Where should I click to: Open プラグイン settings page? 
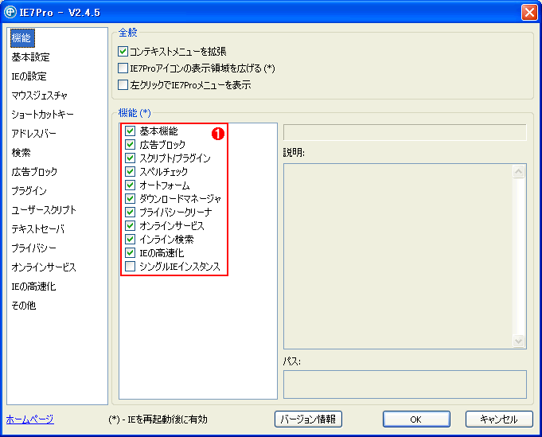(x=29, y=191)
